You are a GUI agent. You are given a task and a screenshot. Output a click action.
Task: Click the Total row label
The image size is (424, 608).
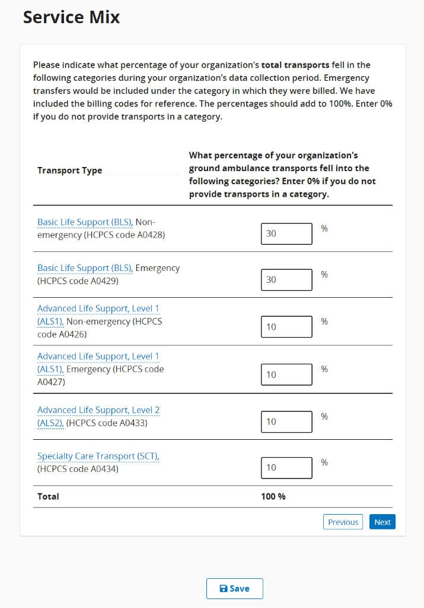tap(48, 496)
